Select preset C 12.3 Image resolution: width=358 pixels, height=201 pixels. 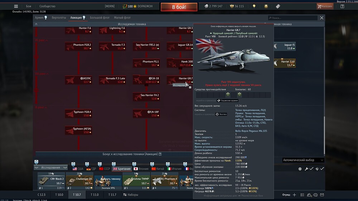coord(42,195)
